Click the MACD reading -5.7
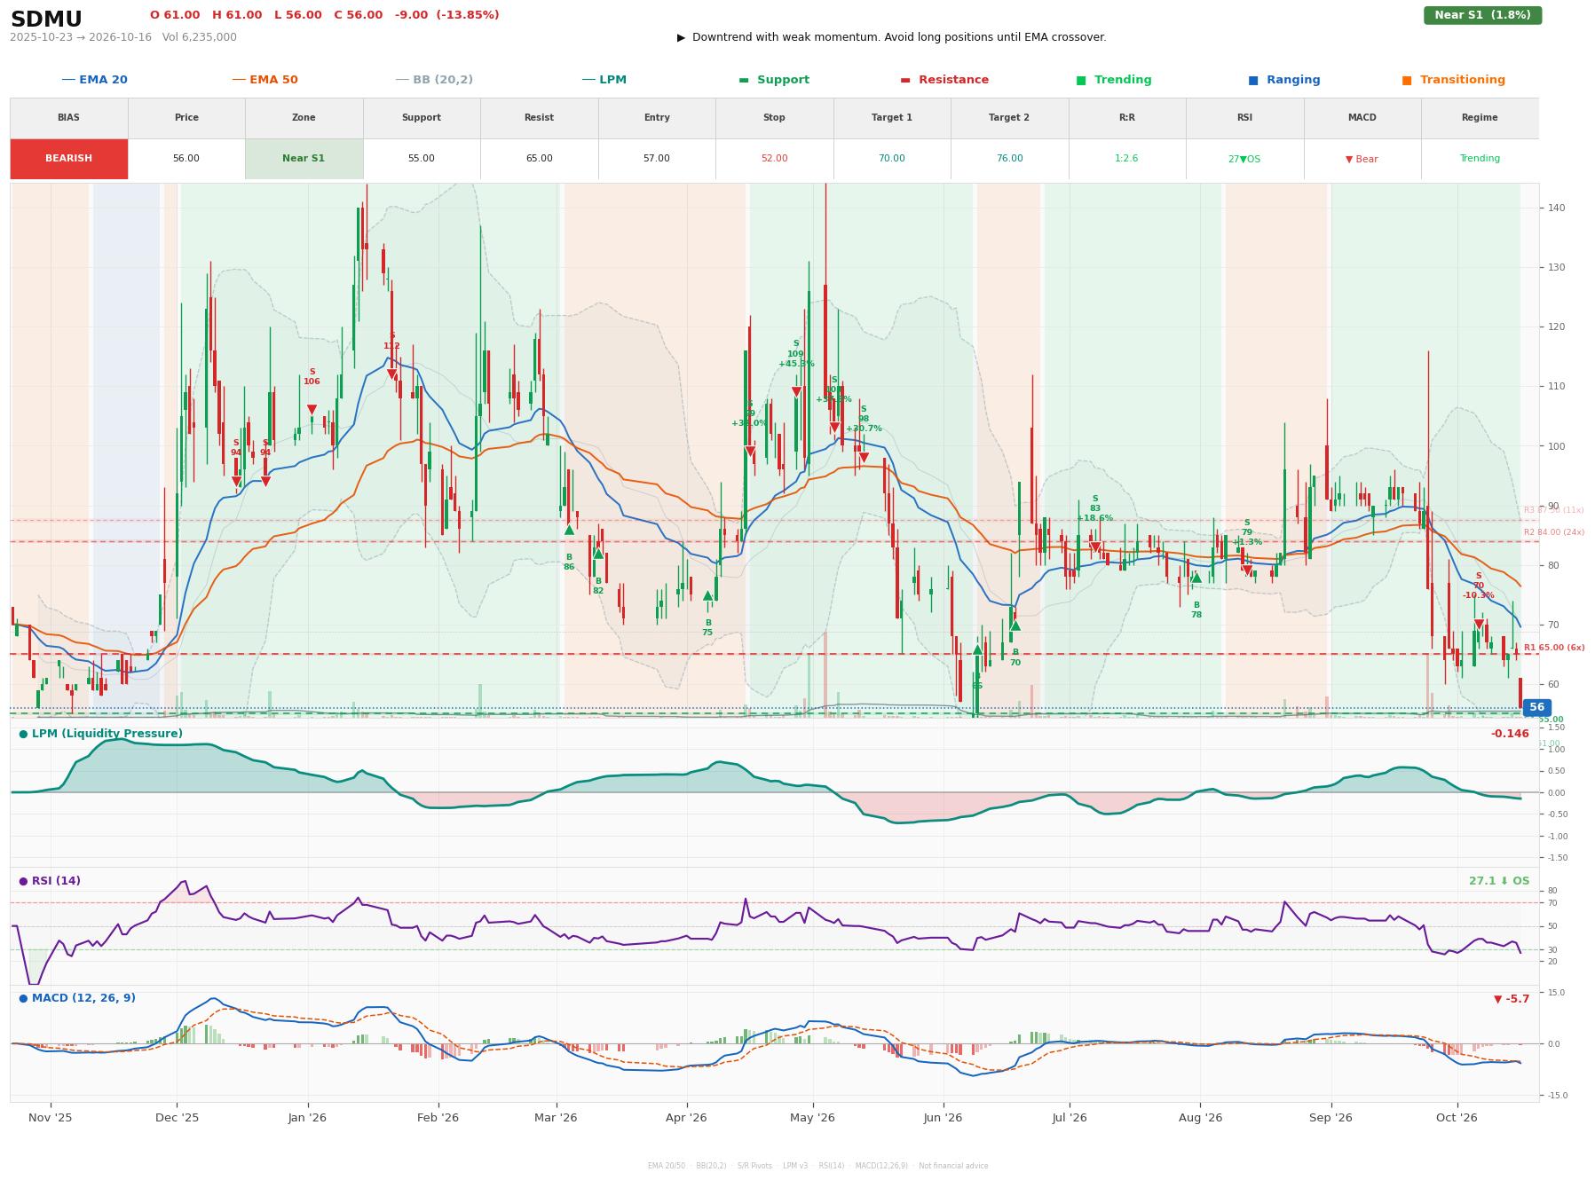 click(x=1512, y=999)
